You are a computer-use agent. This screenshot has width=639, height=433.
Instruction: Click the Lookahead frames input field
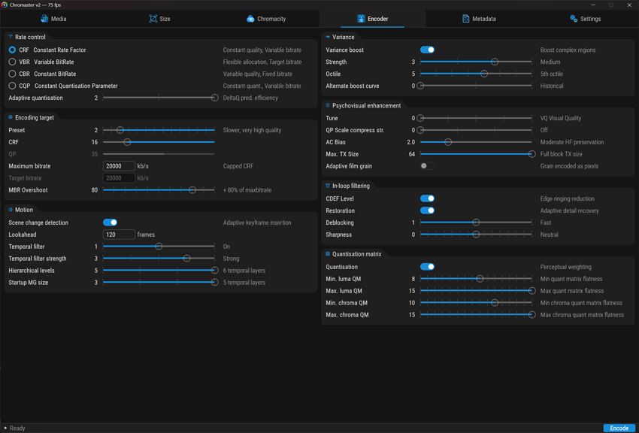(x=119, y=235)
